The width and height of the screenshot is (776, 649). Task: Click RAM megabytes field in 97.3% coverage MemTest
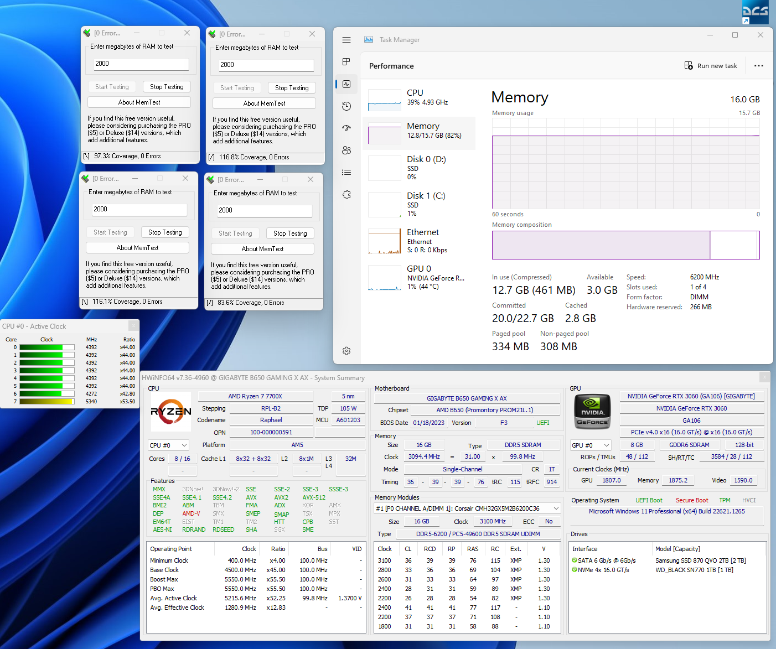[x=141, y=64]
